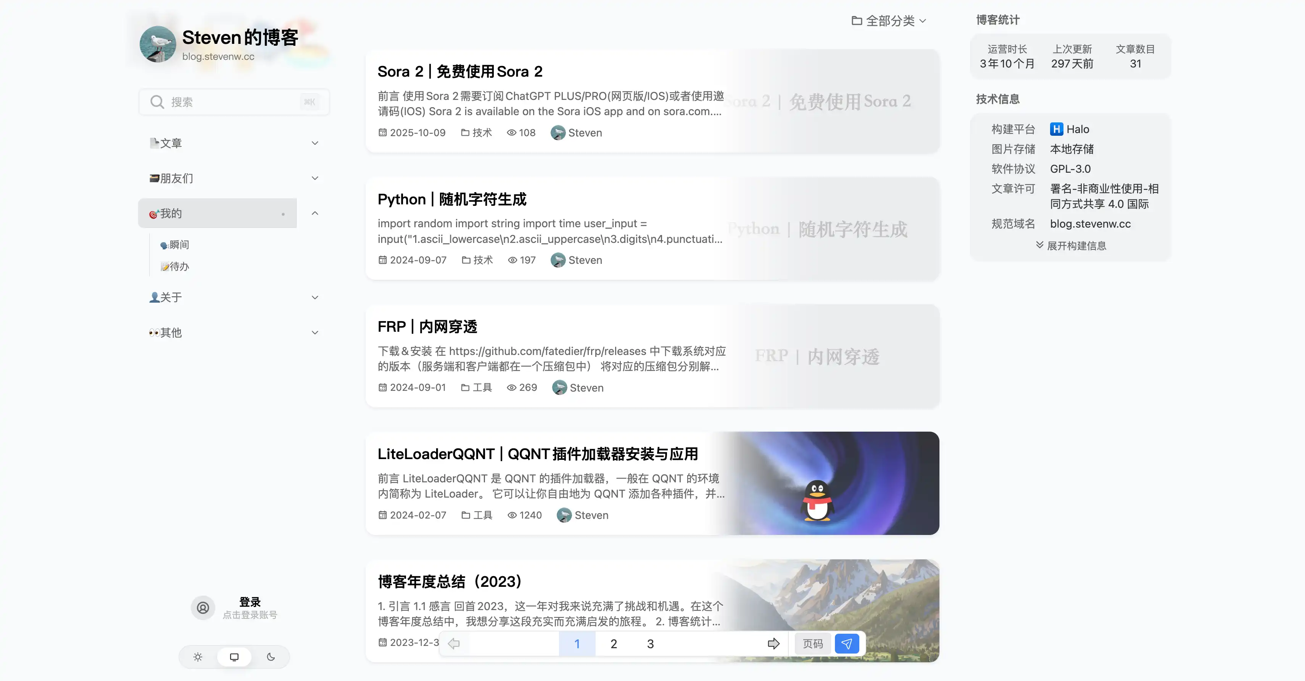1305x681 pixels.
Task: Click Steven avatar on LiteLoaderQQNT post
Action: [564, 515]
